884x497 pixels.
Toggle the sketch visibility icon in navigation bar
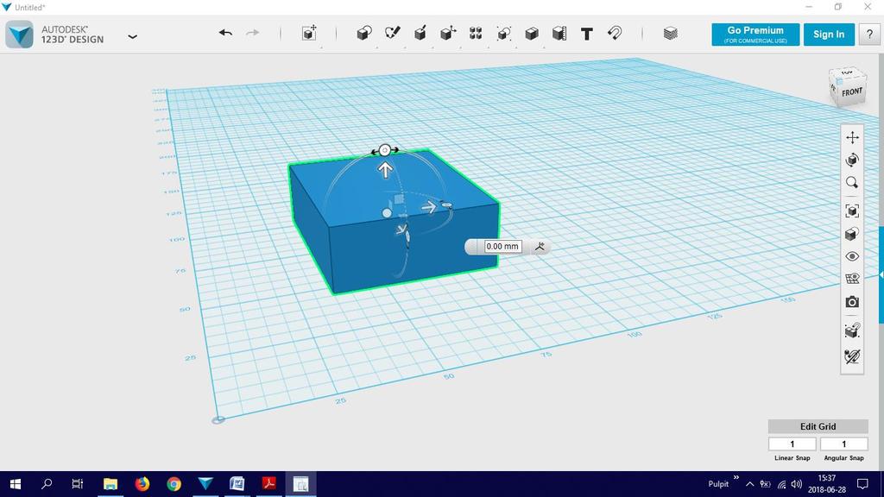pos(852,356)
